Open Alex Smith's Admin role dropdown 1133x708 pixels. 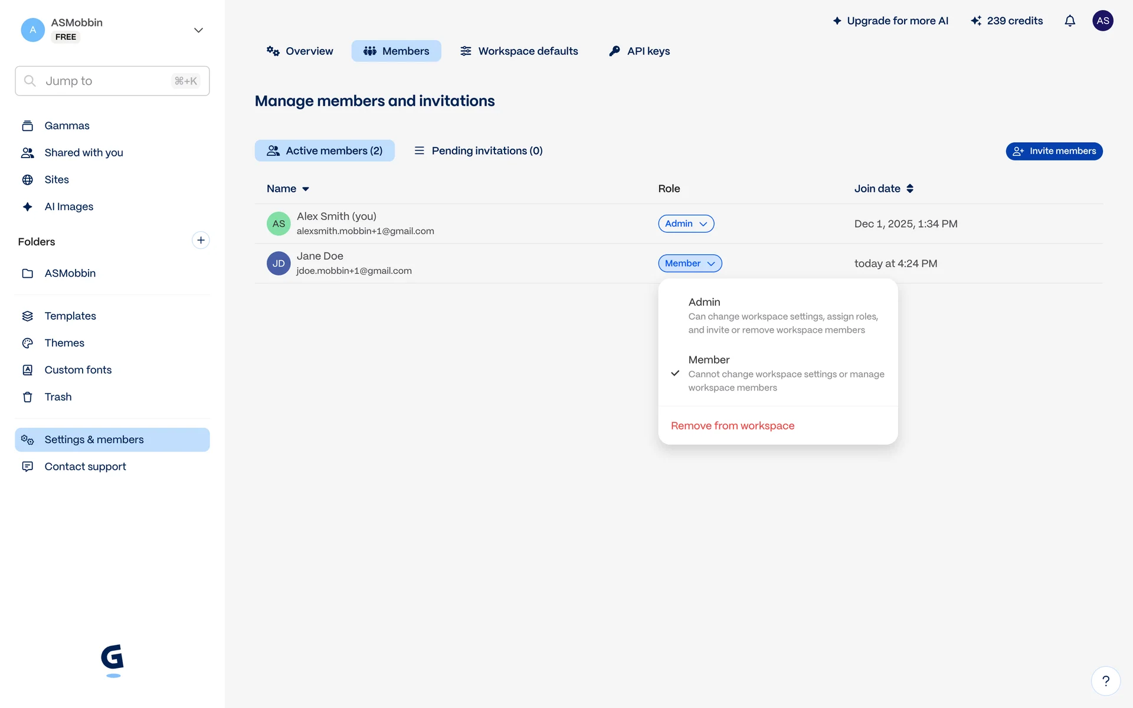point(686,224)
